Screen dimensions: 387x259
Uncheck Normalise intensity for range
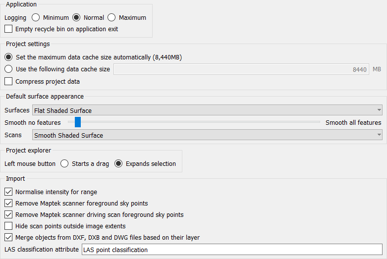tap(8, 192)
